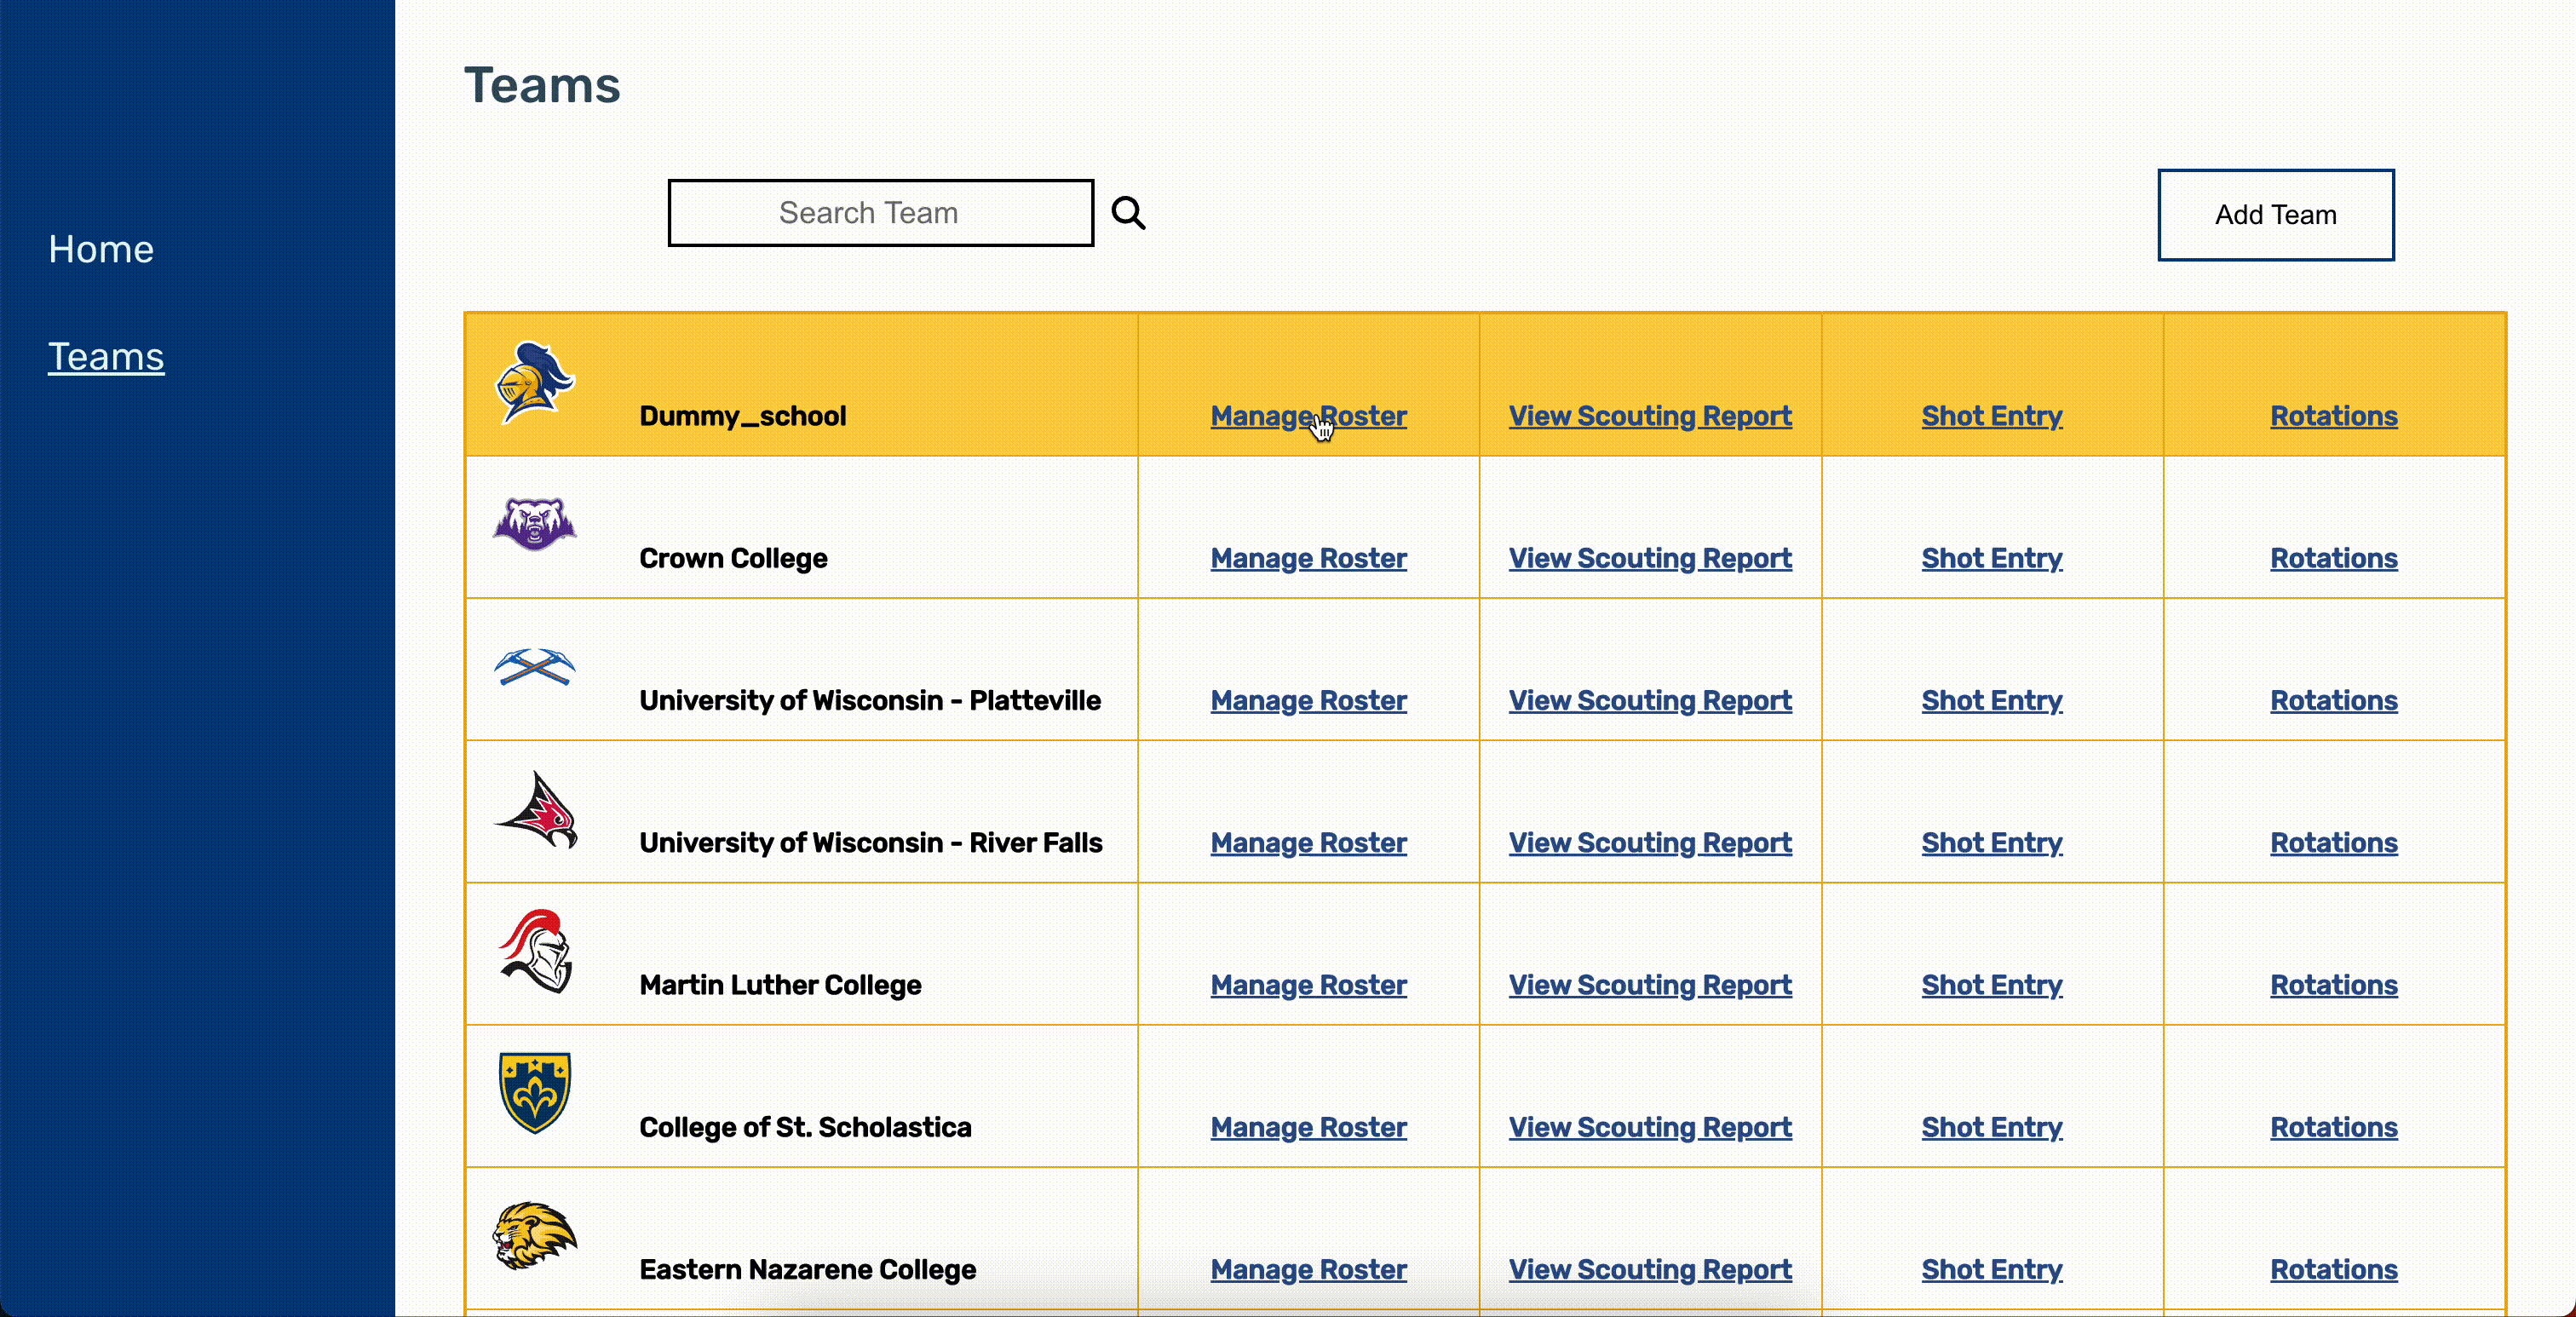The width and height of the screenshot is (2576, 1317).
Task: View Scouting Report for St. Scholastica
Action: [1650, 1127]
